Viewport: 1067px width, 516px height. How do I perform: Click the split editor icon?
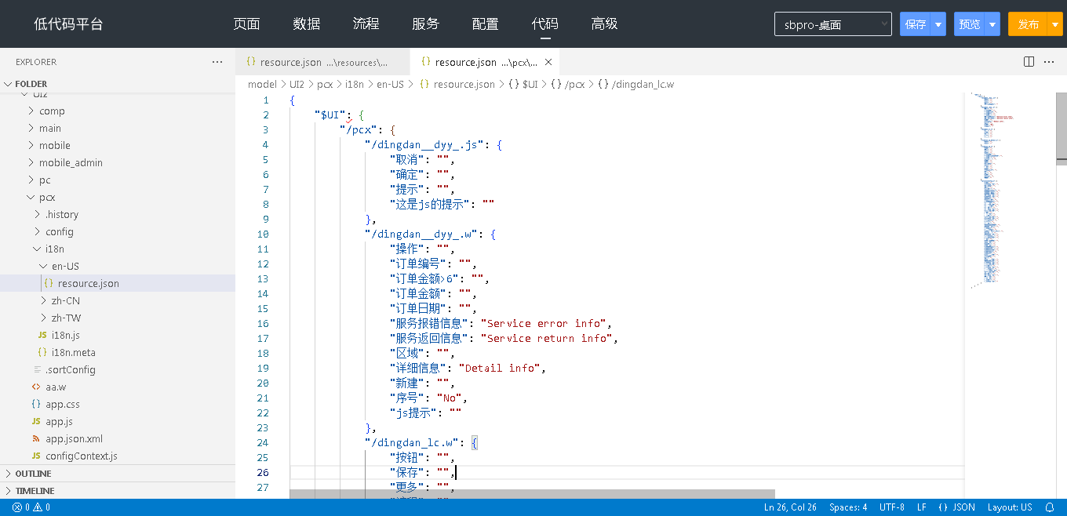coord(1029,62)
